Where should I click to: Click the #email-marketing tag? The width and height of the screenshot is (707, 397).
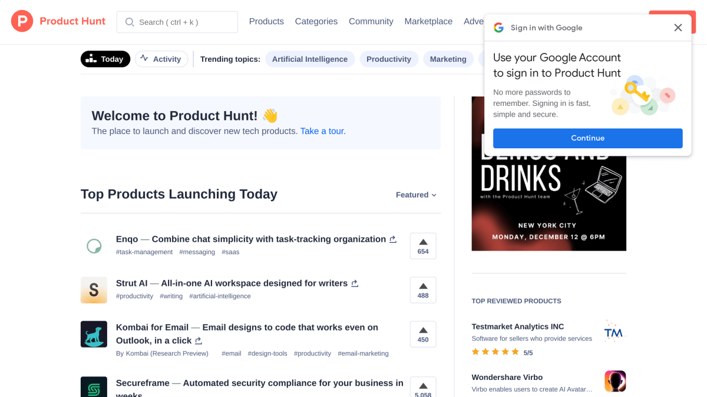pyautogui.click(x=363, y=353)
